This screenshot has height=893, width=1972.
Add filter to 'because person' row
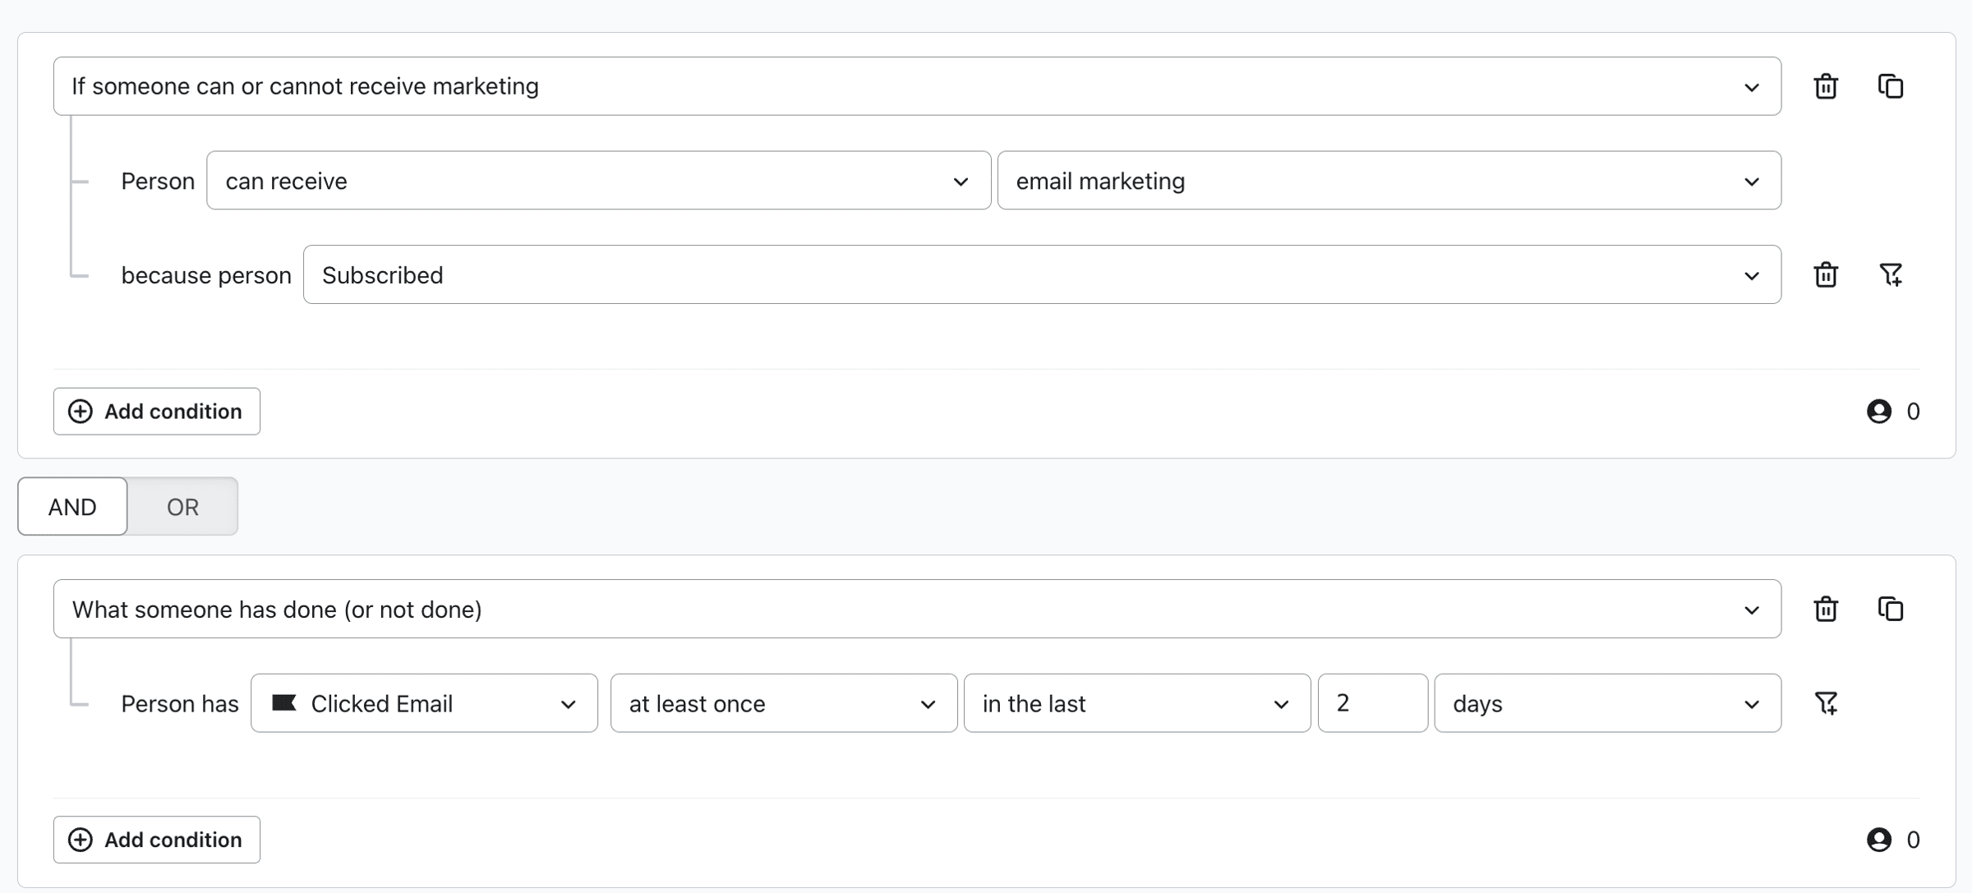click(x=1890, y=274)
